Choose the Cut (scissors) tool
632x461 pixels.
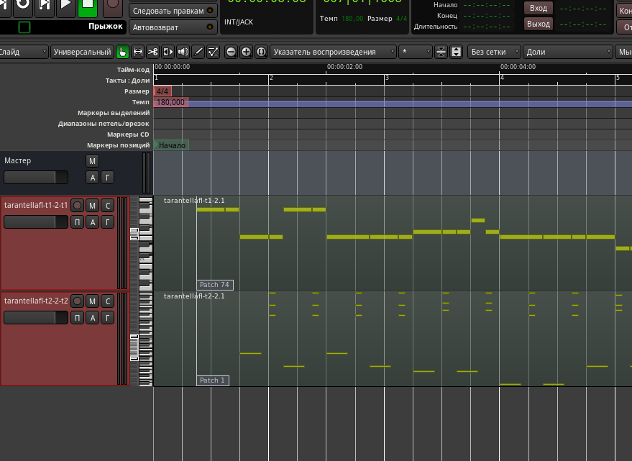point(153,52)
